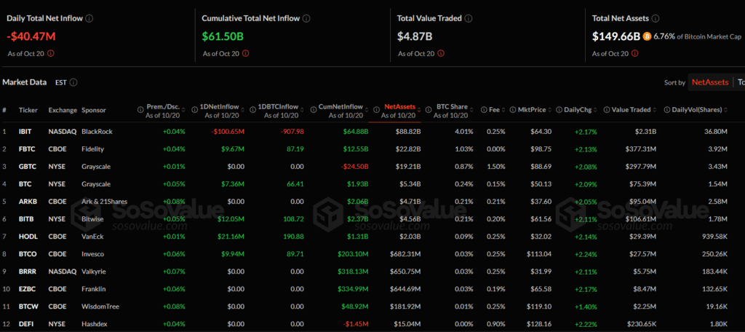Image resolution: width=745 pixels, height=332 pixels.
Task: Click info icon left of Fee column
Action: click(x=481, y=110)
